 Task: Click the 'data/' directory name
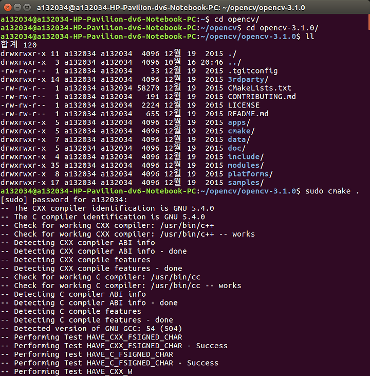239,139
